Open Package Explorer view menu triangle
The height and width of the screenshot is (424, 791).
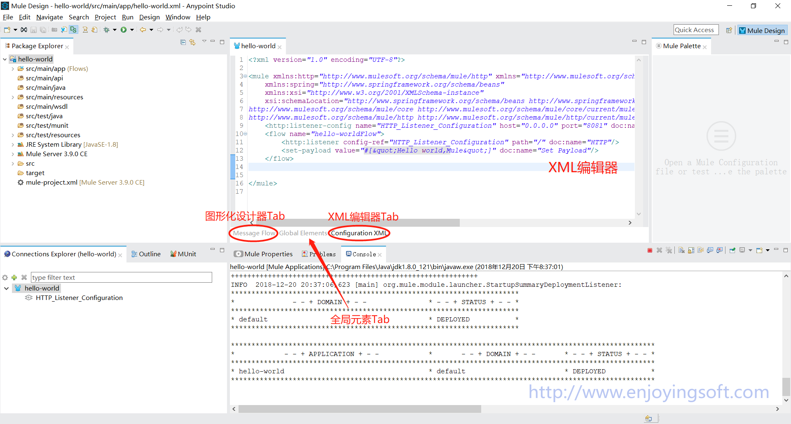[204, 41]
